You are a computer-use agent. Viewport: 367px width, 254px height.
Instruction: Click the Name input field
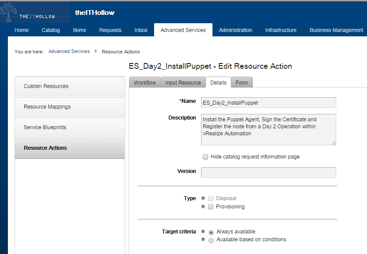pyautogui.click(x=268, y=102)
